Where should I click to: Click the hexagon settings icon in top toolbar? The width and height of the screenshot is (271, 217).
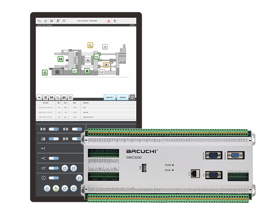pos(64,21)
